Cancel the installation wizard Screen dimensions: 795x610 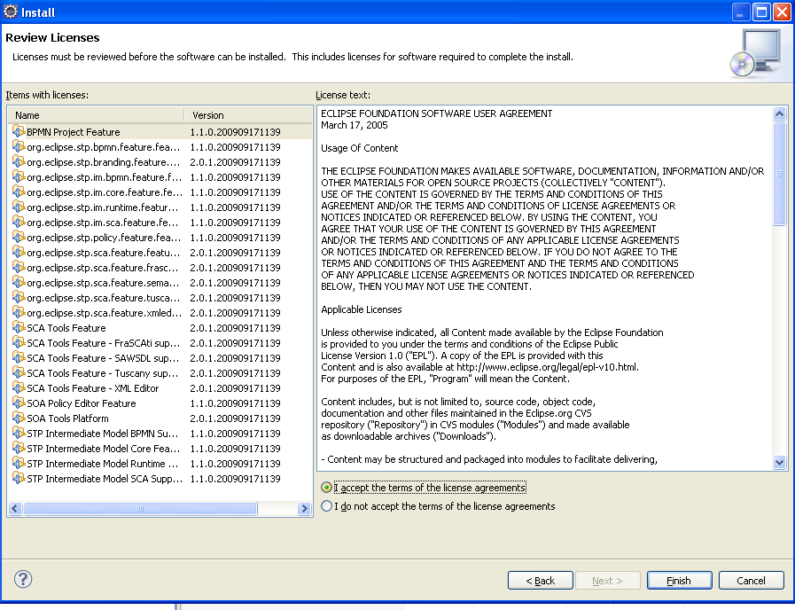point(751,581)
